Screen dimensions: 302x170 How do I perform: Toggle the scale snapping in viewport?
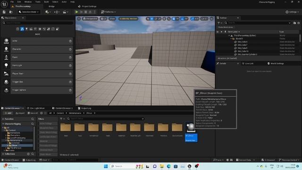(x=193, y=19)
